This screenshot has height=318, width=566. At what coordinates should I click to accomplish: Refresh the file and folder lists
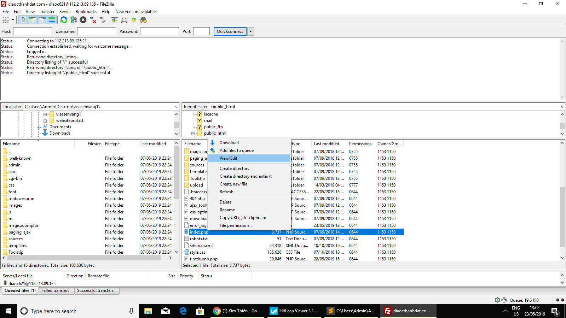(64, 20)
